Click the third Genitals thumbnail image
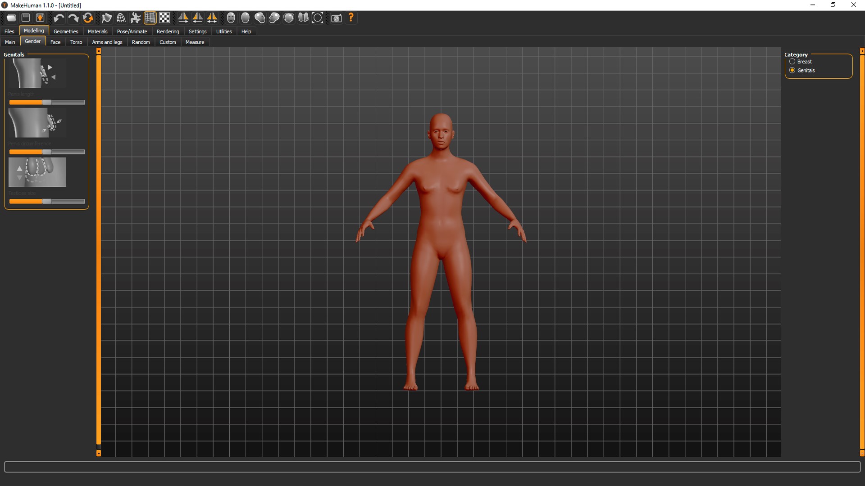Screen dimensions: 865x486 (x=37, y=172)
